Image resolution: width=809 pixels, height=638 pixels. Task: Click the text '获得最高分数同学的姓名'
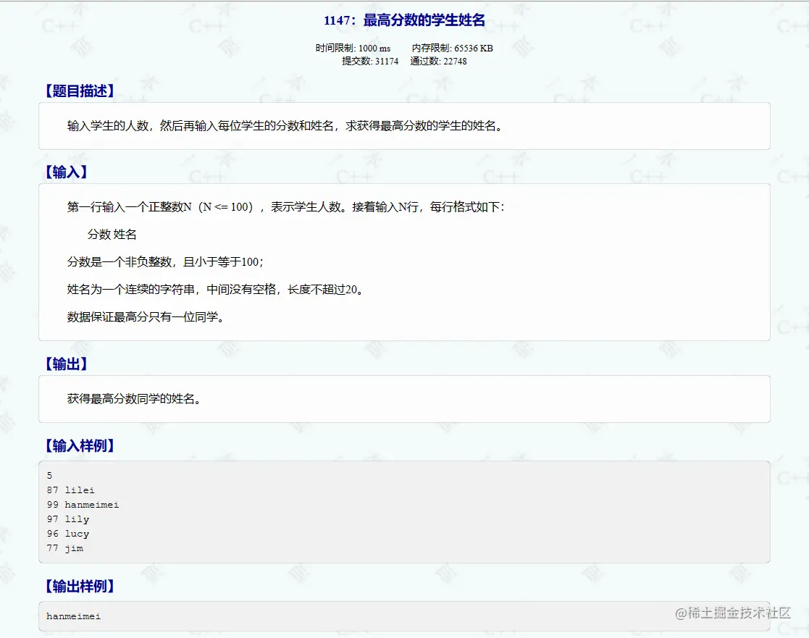(x=134, y=399)
